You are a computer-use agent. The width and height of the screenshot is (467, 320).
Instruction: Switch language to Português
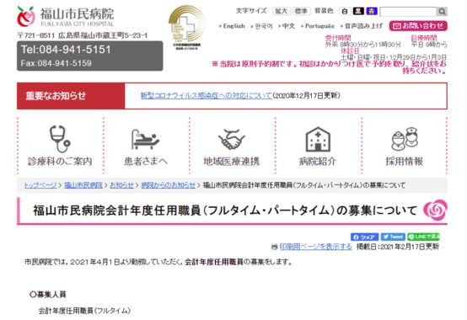coord(318,26)
